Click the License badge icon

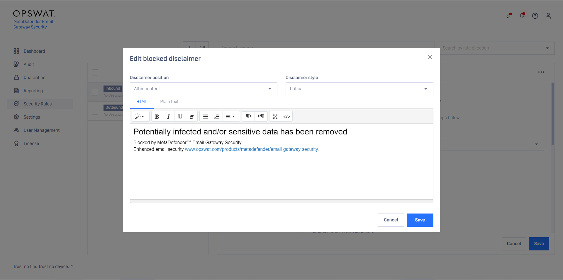(x=16, y=143)
